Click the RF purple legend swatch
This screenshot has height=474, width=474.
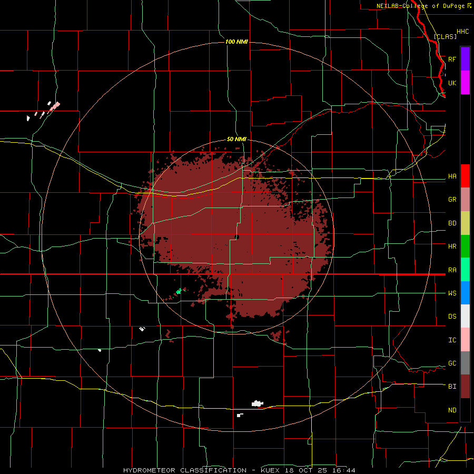(465, 59)
